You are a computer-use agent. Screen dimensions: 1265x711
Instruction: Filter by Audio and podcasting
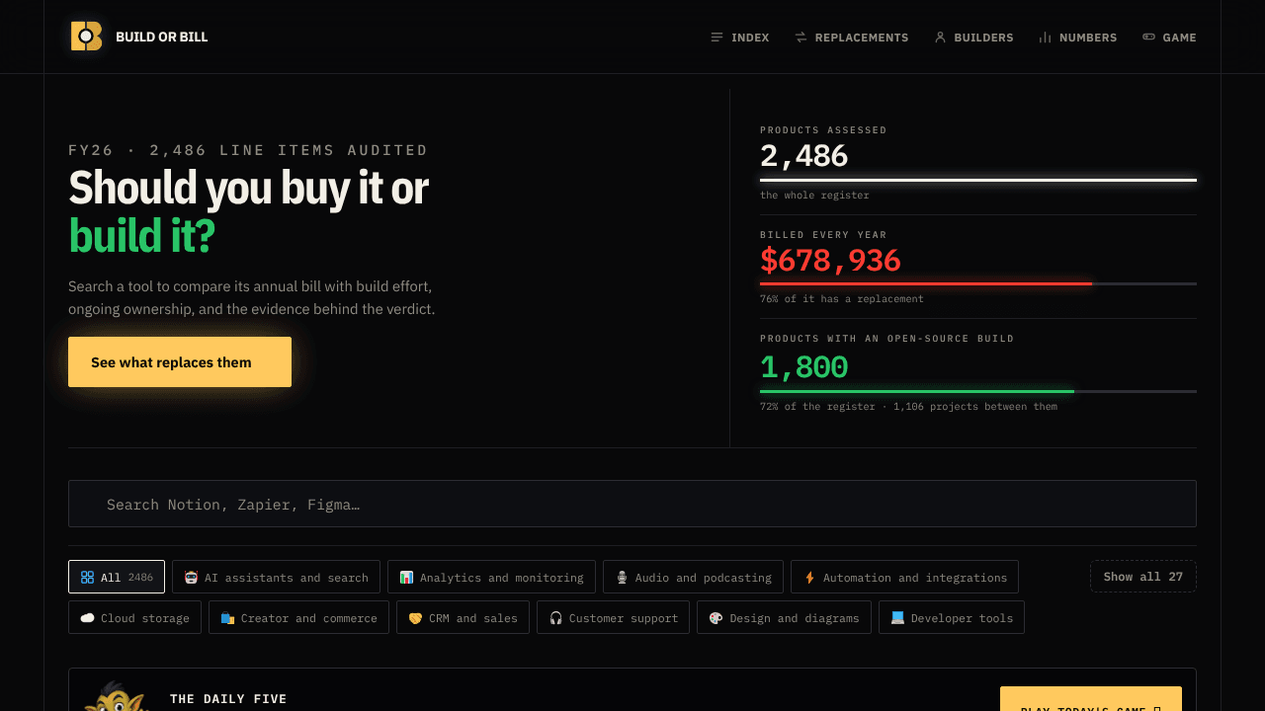(693, 577)
